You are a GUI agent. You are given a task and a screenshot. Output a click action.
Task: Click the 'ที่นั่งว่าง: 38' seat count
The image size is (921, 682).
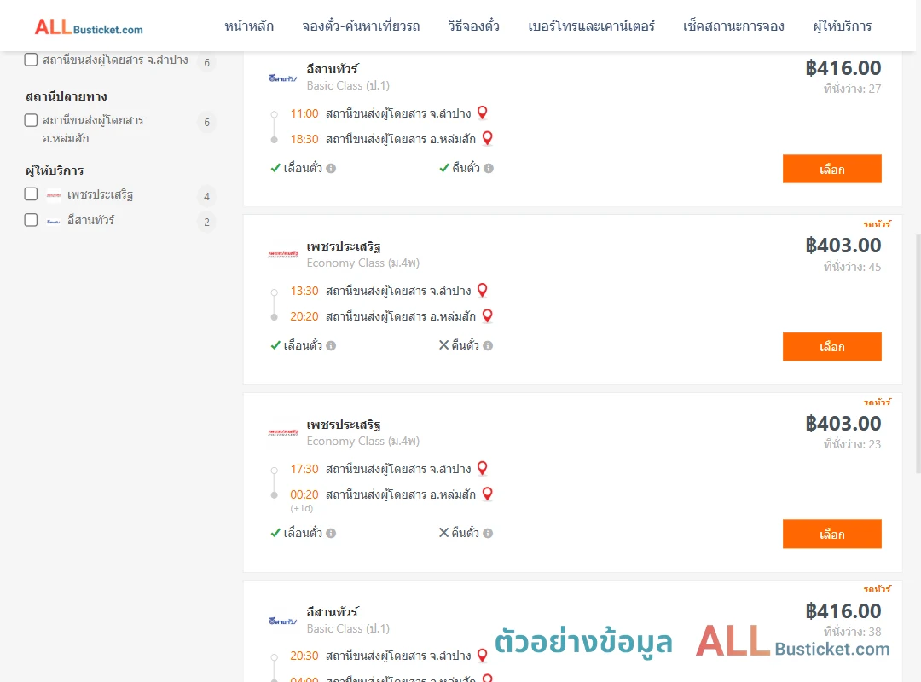point(852,632)
